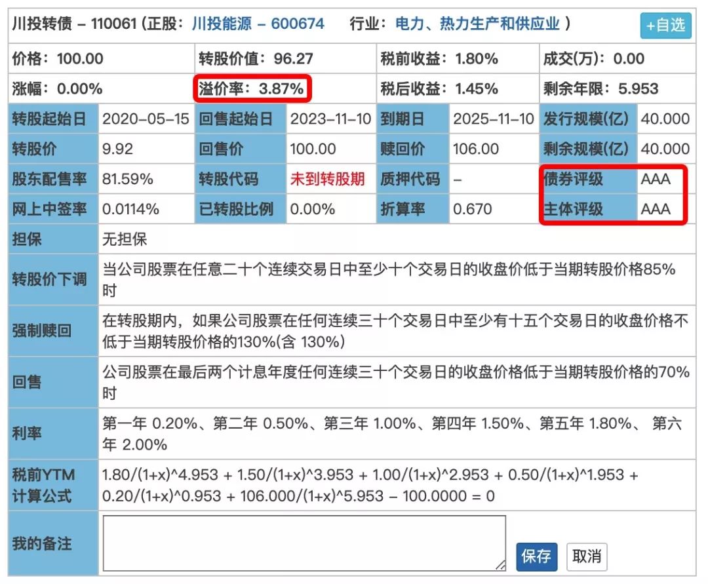Click the 保存 button
This screenshot has width=708, height=584.
(536, 556)
